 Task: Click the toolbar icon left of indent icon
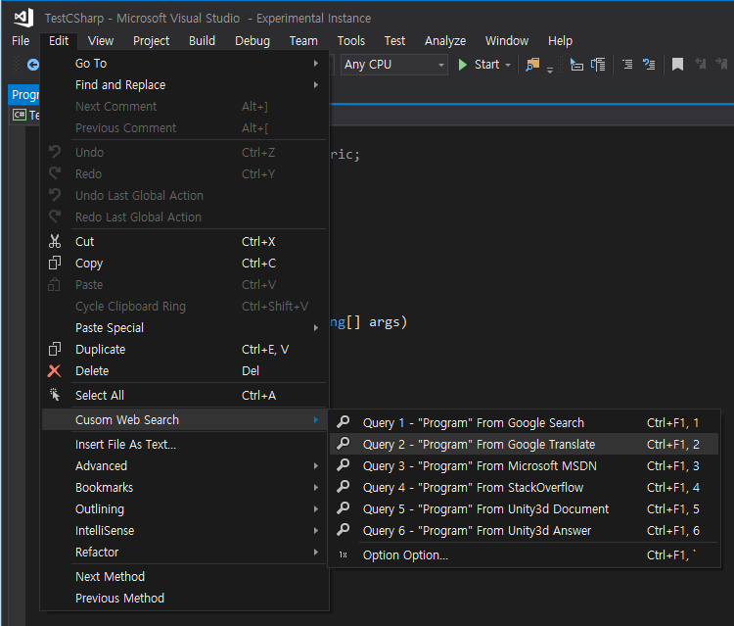tap(598, 65)
